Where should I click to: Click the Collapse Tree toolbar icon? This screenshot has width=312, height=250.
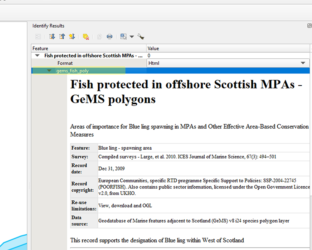62,37
